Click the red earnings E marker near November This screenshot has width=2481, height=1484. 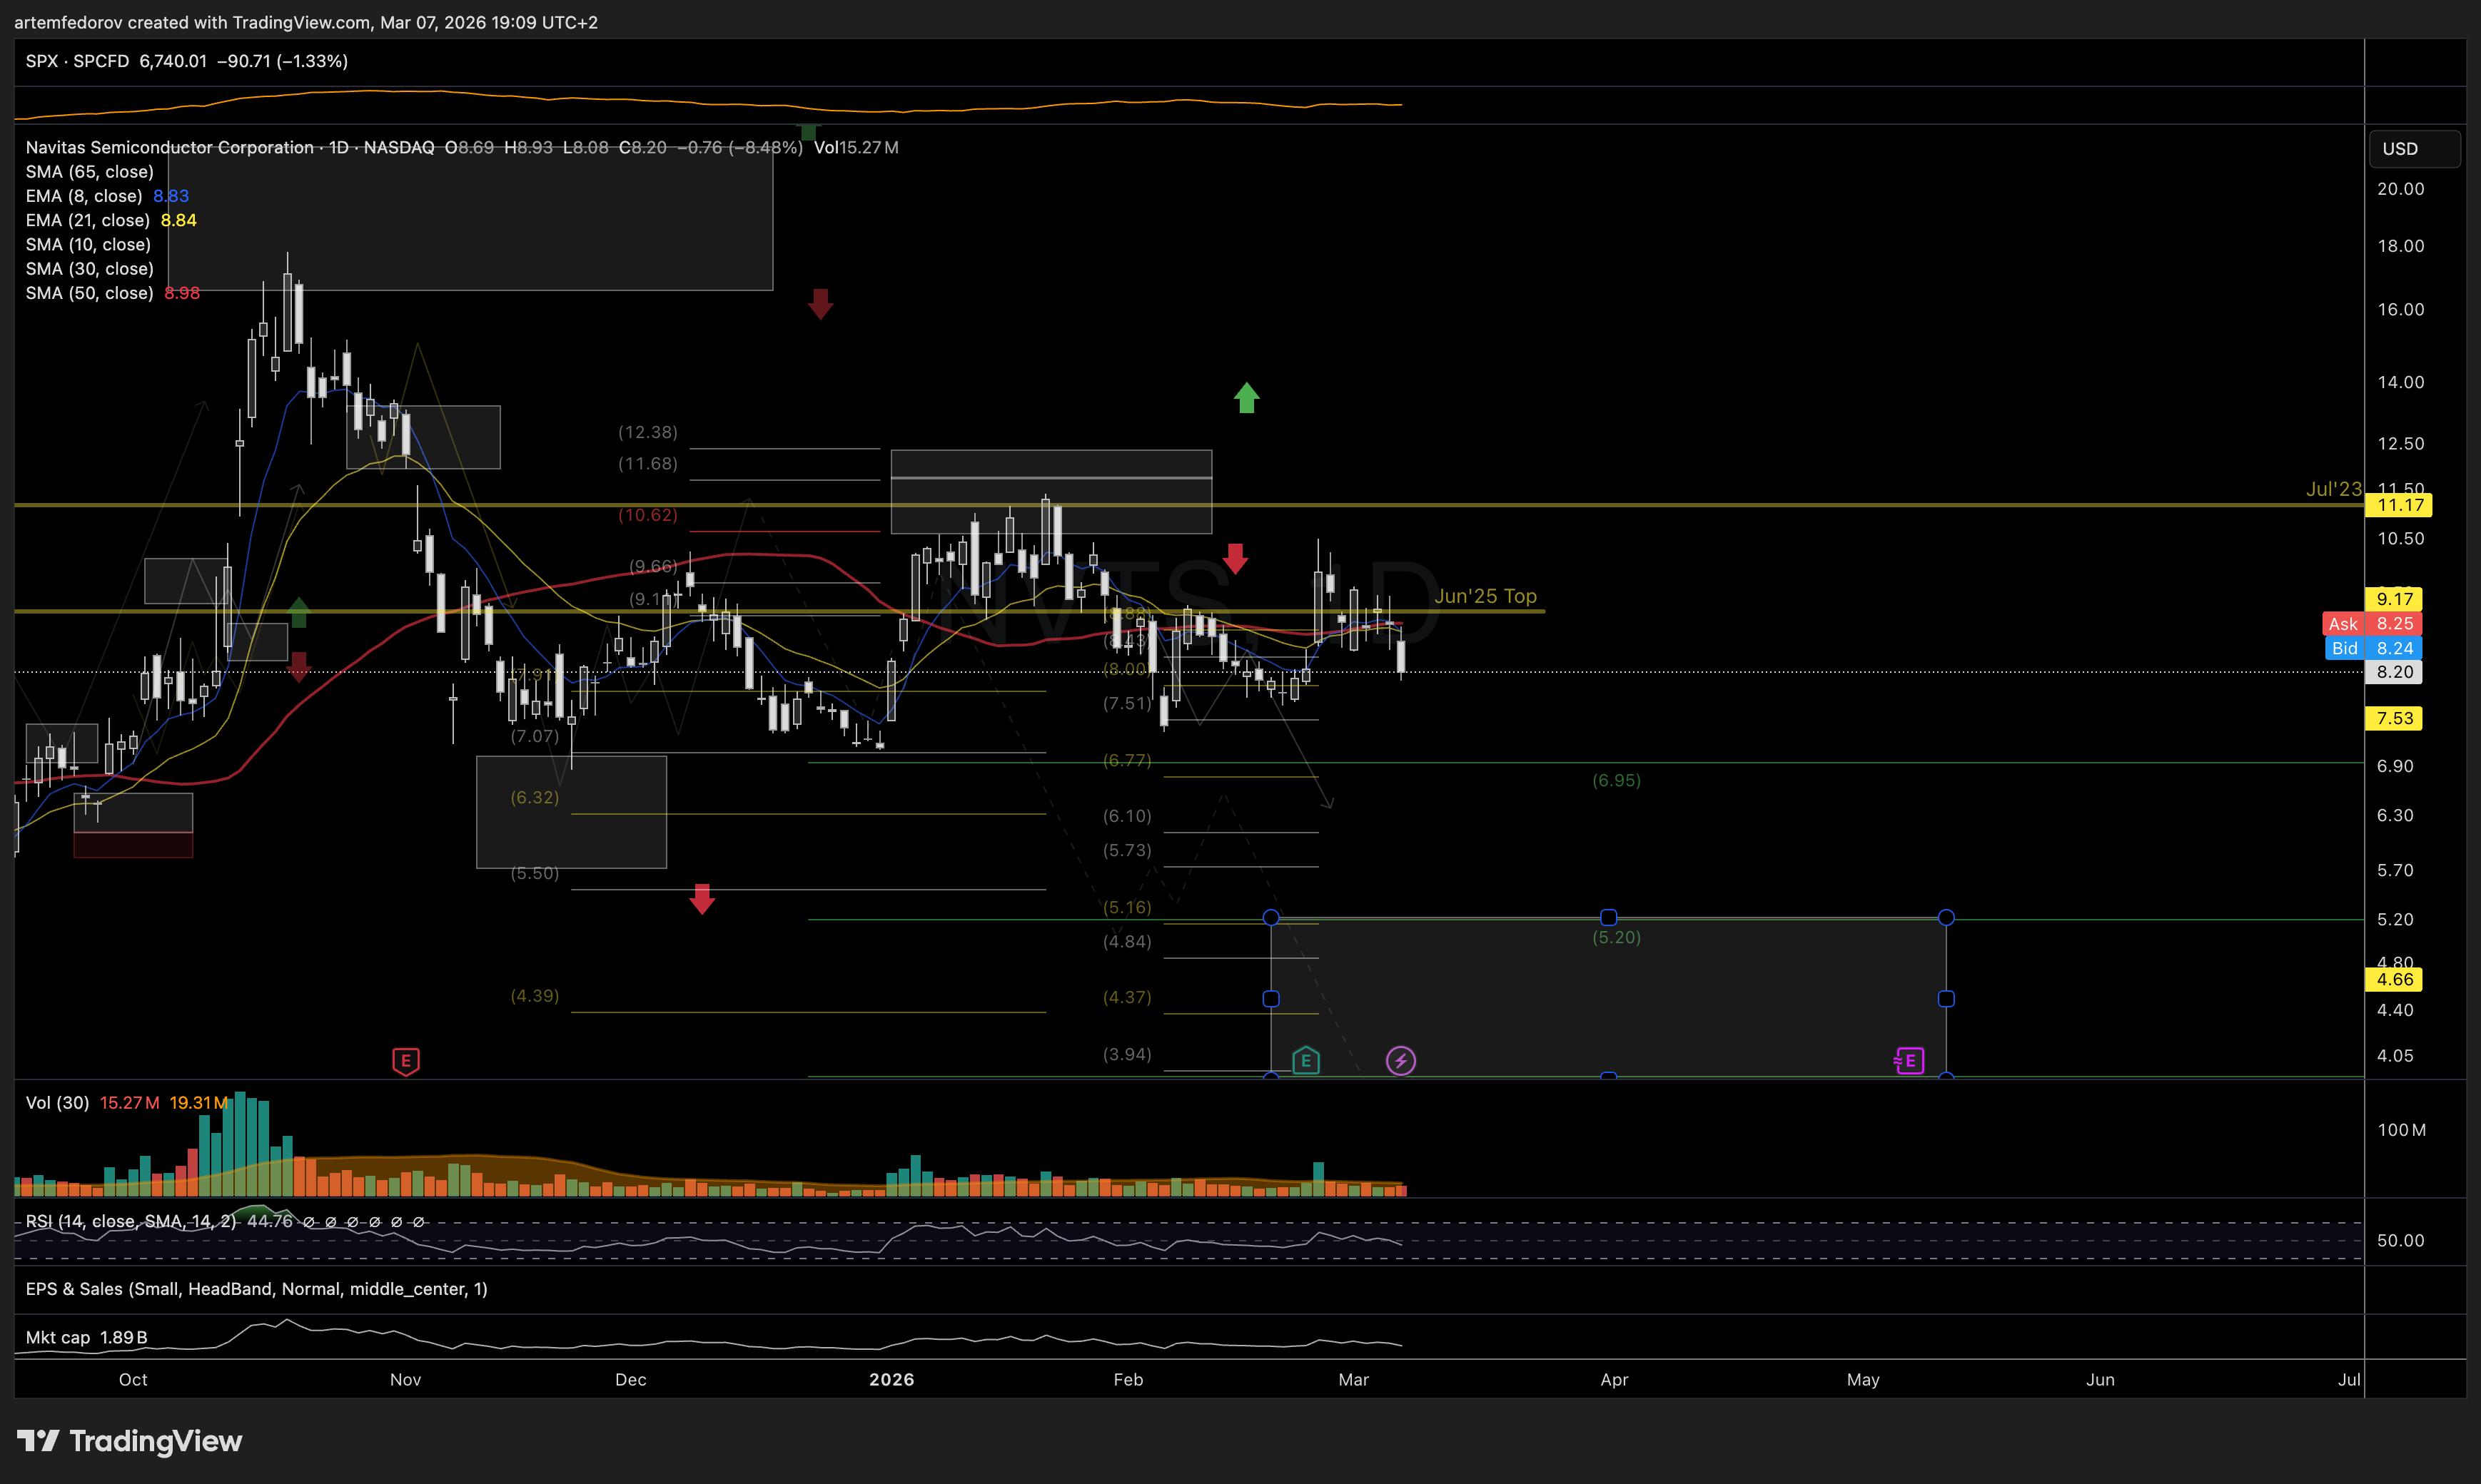click(405, 1061)
